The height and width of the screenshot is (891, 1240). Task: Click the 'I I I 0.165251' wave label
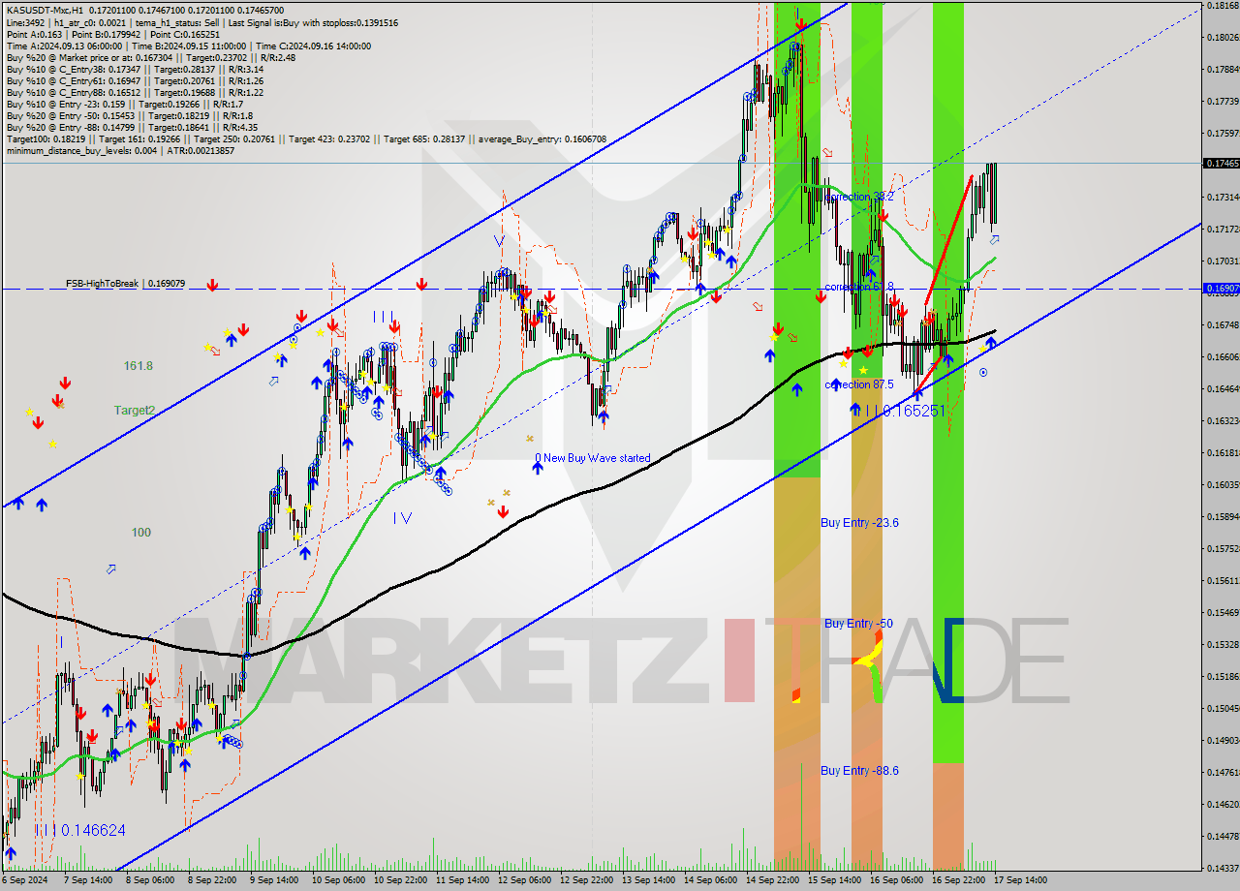(902, 411)
